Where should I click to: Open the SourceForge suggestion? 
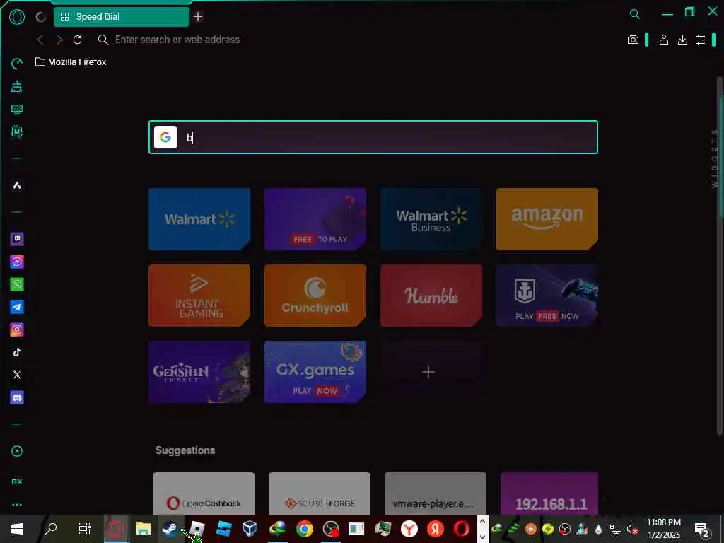click(x=320, y=493)
